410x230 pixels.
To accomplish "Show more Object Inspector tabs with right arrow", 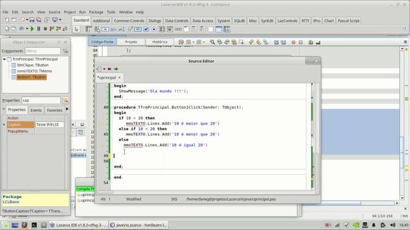I will click(x=67, y=109).
